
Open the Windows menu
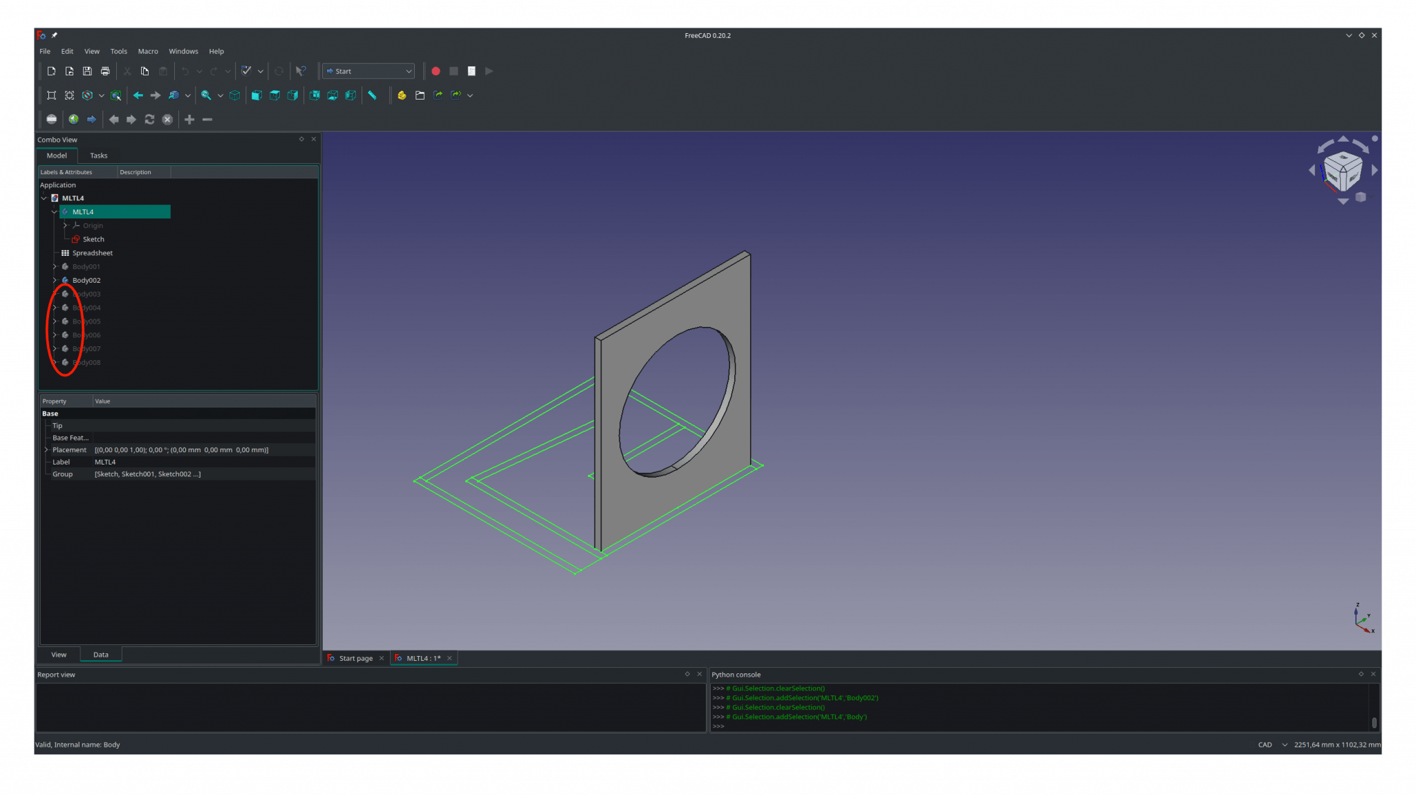pos(183,51)
